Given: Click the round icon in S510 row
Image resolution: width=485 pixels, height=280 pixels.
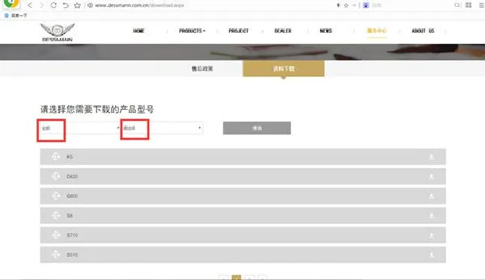Looking at the screenshot, I should pos(56,255).
